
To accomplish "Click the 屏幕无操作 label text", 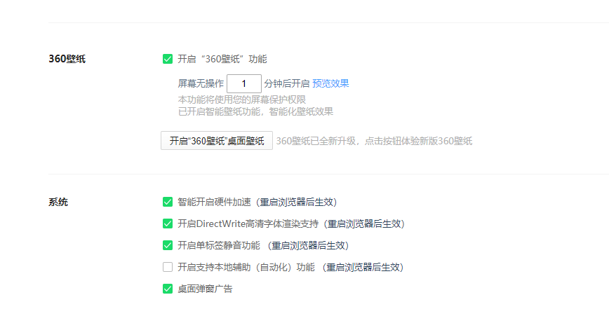I will tap(201, 83).
